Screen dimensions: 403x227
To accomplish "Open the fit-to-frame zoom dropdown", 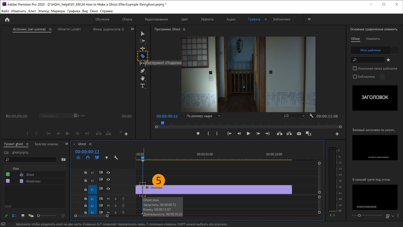I will point(203,116).
